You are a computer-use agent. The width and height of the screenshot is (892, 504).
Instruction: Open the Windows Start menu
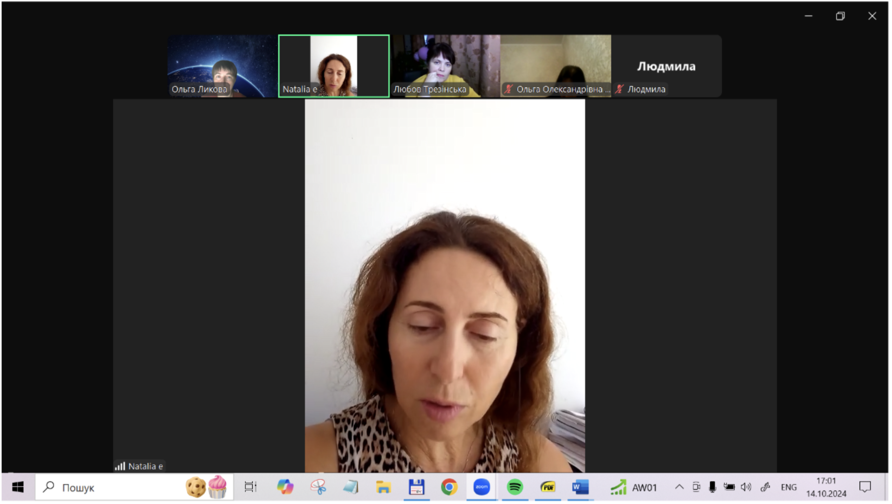tap(18, 487)
